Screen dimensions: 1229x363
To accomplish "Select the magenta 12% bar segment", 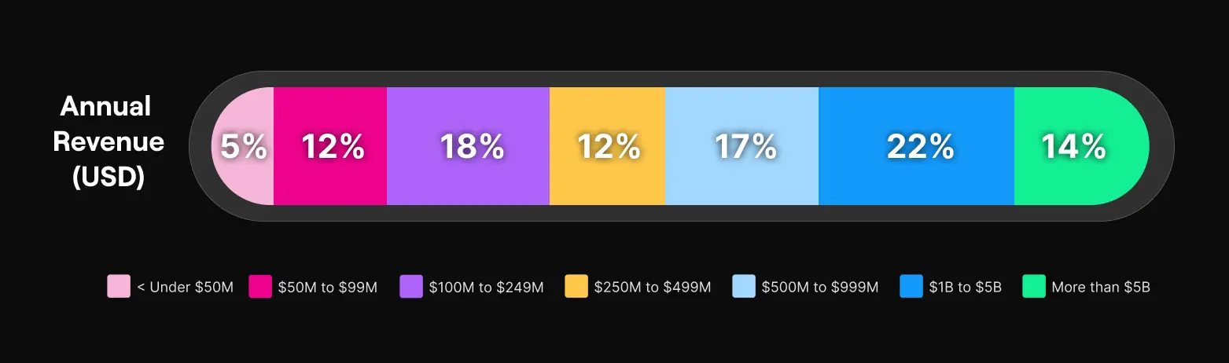I will [330, 146].
